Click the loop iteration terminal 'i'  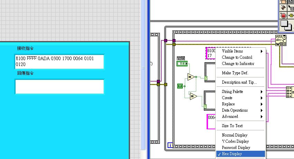(170, 145)
